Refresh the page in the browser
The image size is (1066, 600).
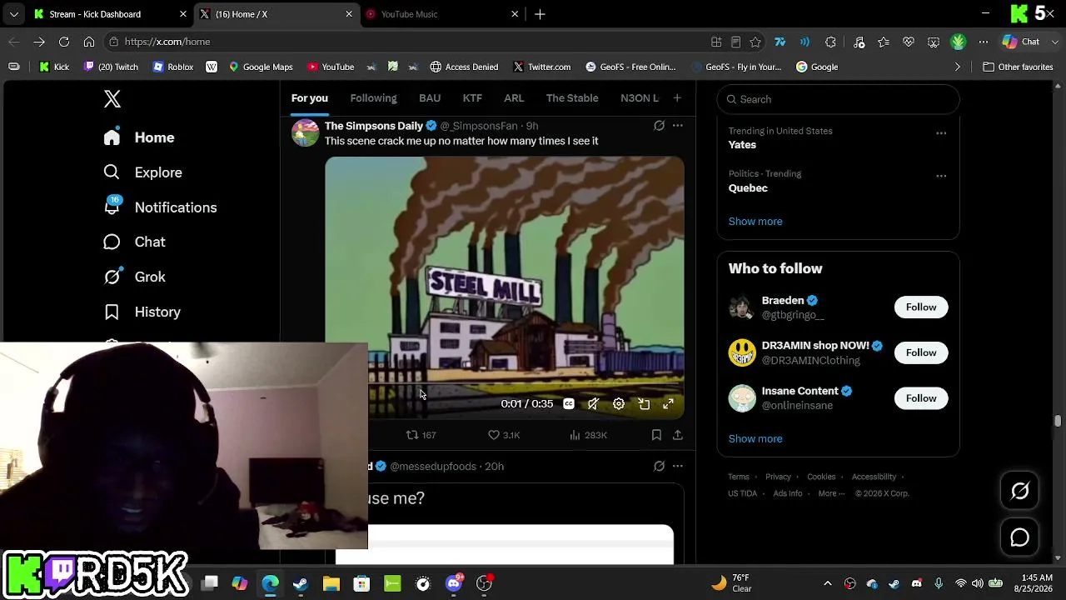64,42
